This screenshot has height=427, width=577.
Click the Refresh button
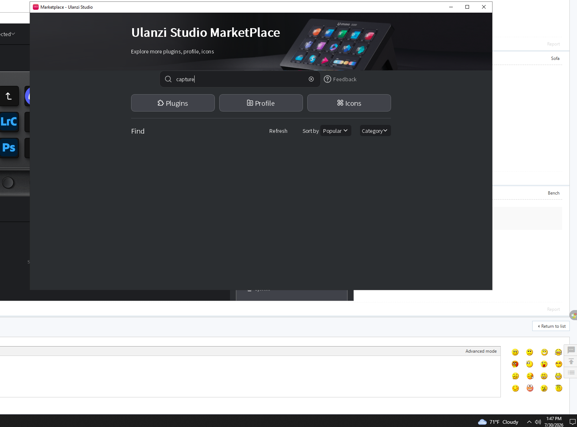point(278,131)
